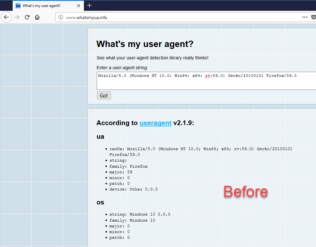Click 'family: Windows 10' entry
The image size is (316, 247).
(x=132, y=220)
